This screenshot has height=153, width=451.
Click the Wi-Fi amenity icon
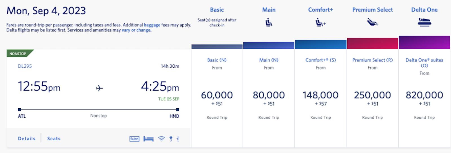point(162,139)
